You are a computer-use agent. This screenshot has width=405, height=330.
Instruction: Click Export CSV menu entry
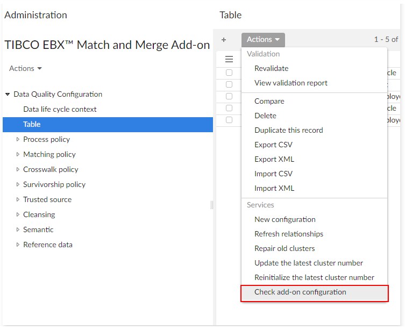pyautogui.click(x=273, y=145)
